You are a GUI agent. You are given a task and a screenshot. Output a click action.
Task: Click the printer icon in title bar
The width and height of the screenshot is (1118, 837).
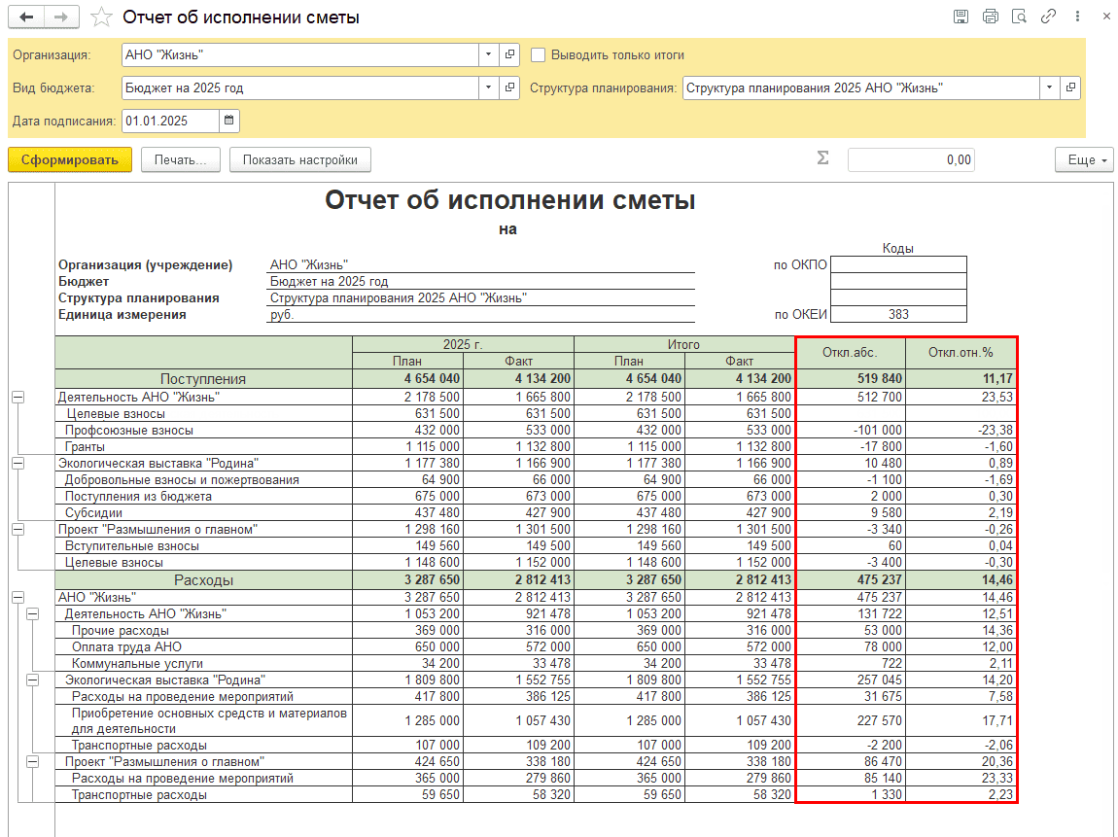click(x=990, y=17)
